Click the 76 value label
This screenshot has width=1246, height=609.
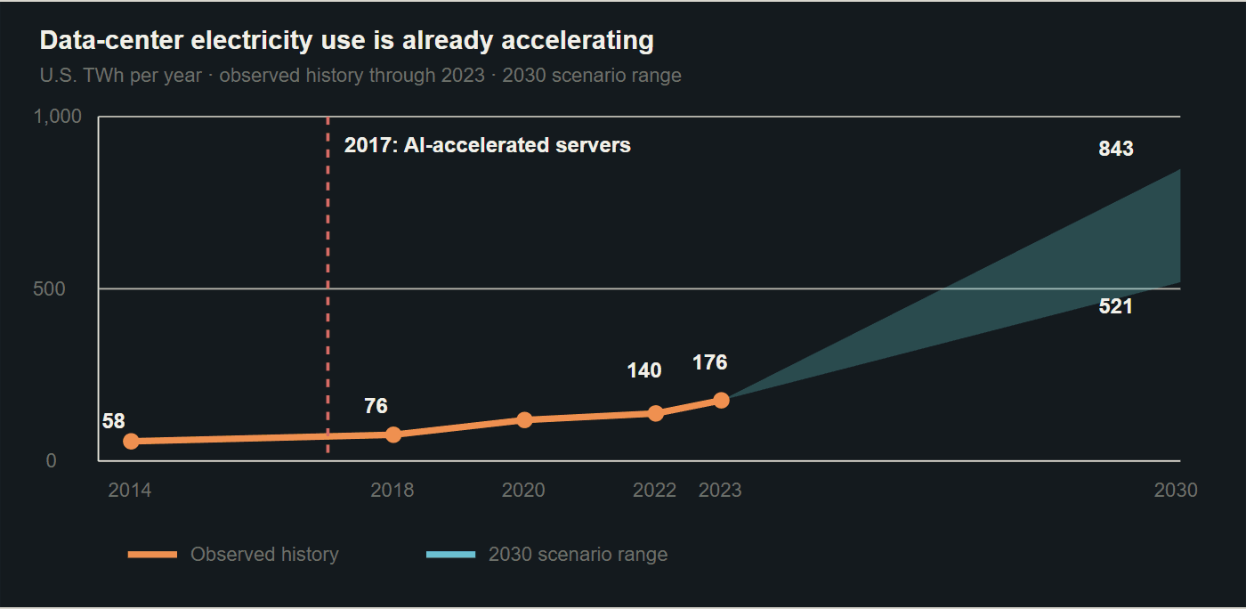376,406
